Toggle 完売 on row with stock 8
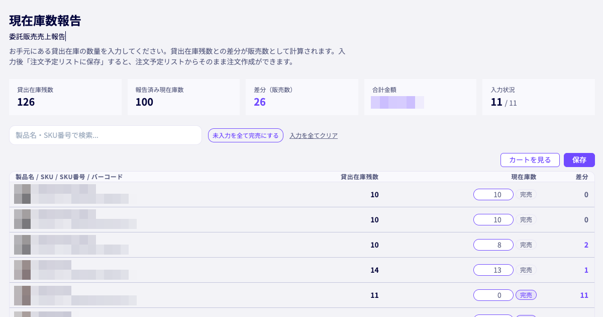 [x=526, y=245]
